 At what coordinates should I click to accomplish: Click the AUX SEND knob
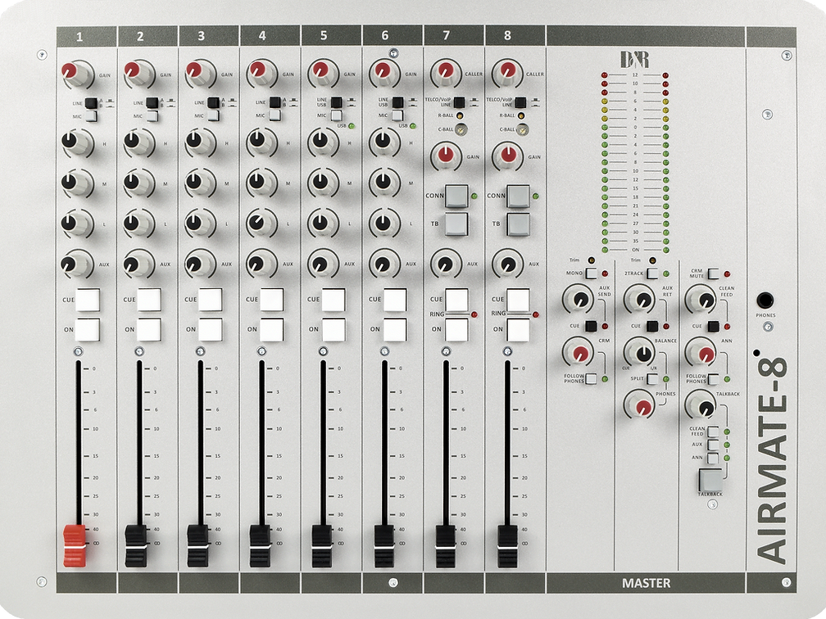pyautogui.click(x=578, y=299)
